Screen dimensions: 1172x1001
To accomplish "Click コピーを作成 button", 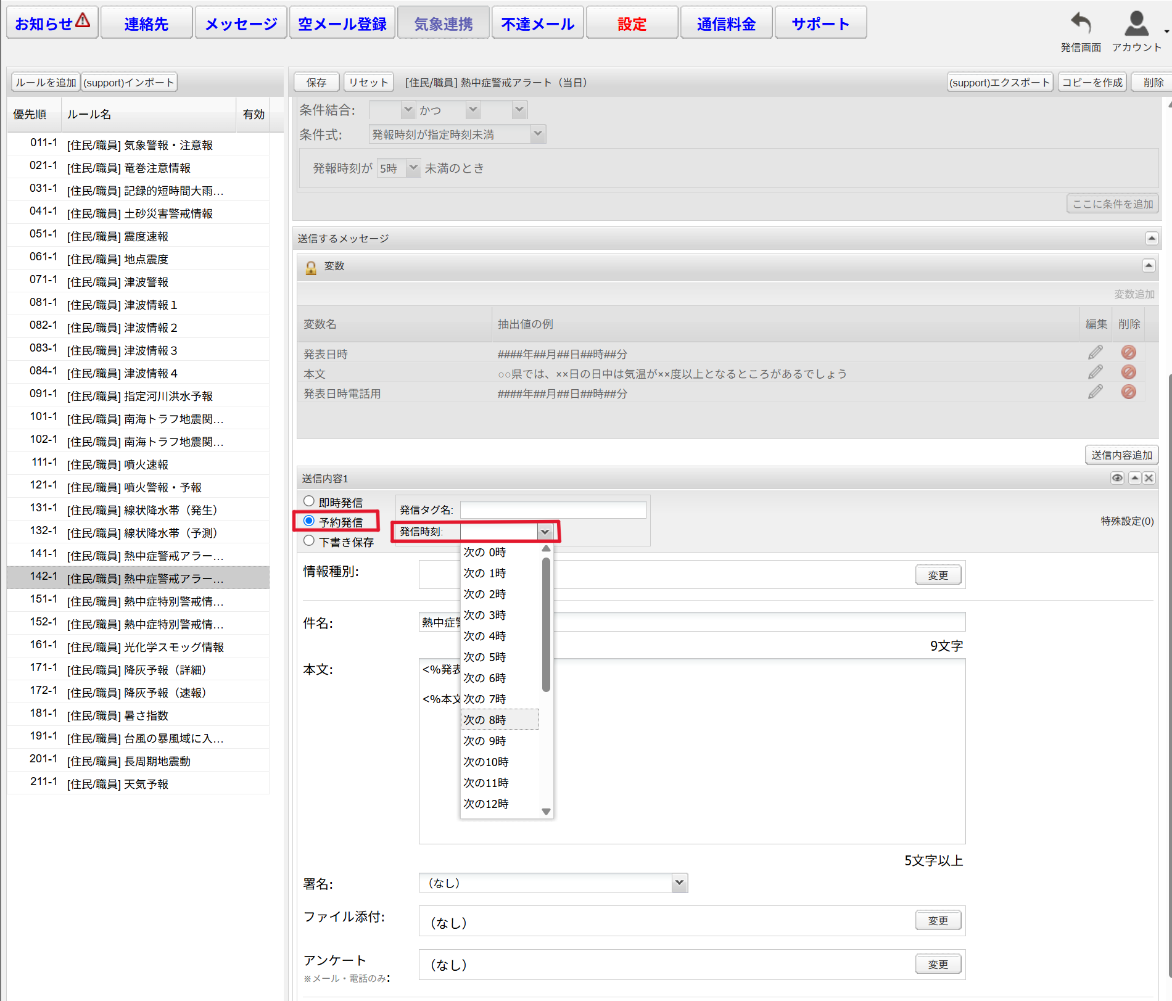I will click(x=1092, y=82).
